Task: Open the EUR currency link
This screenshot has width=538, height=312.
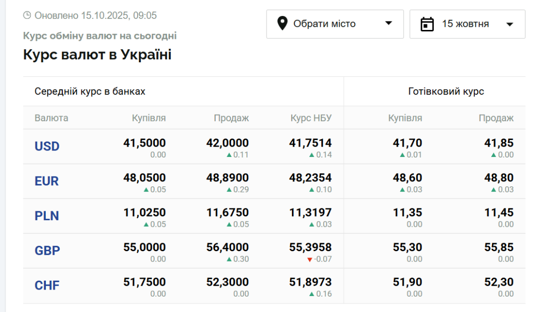Action: pyautogui.click(x=47, y=181)
